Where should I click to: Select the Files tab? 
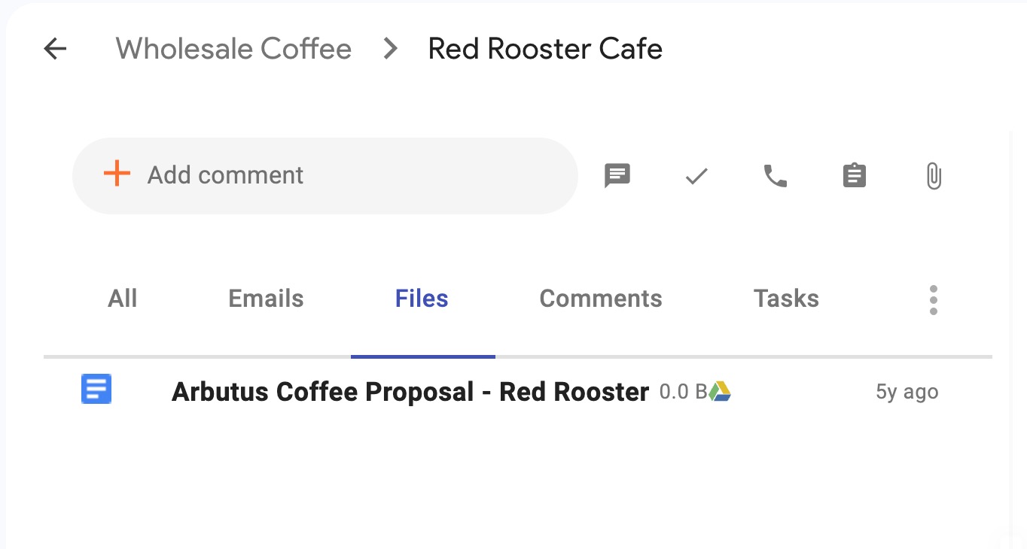[x=422, y=299]
